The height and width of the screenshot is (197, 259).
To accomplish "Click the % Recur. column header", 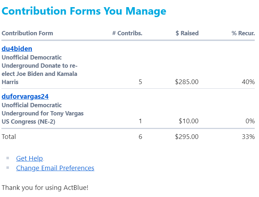I will pyautogui.click(x=243, y=33).
